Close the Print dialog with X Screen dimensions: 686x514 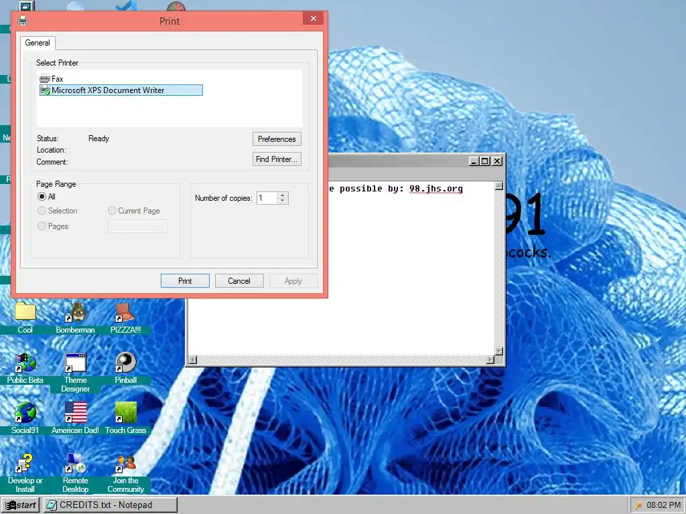click(314, 18)
